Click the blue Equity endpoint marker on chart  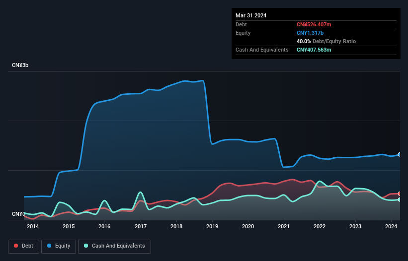[x=399, y=155]
